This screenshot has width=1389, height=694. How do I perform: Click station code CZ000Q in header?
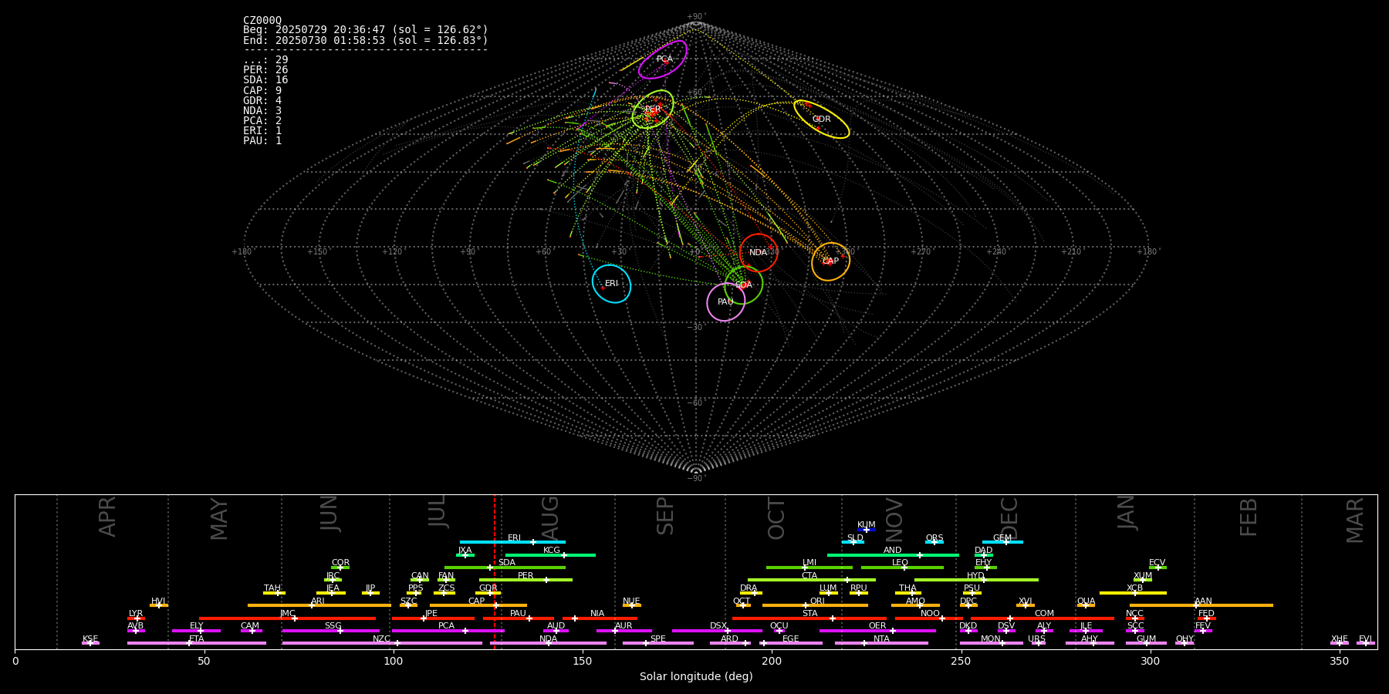click(x=262, y=20)
